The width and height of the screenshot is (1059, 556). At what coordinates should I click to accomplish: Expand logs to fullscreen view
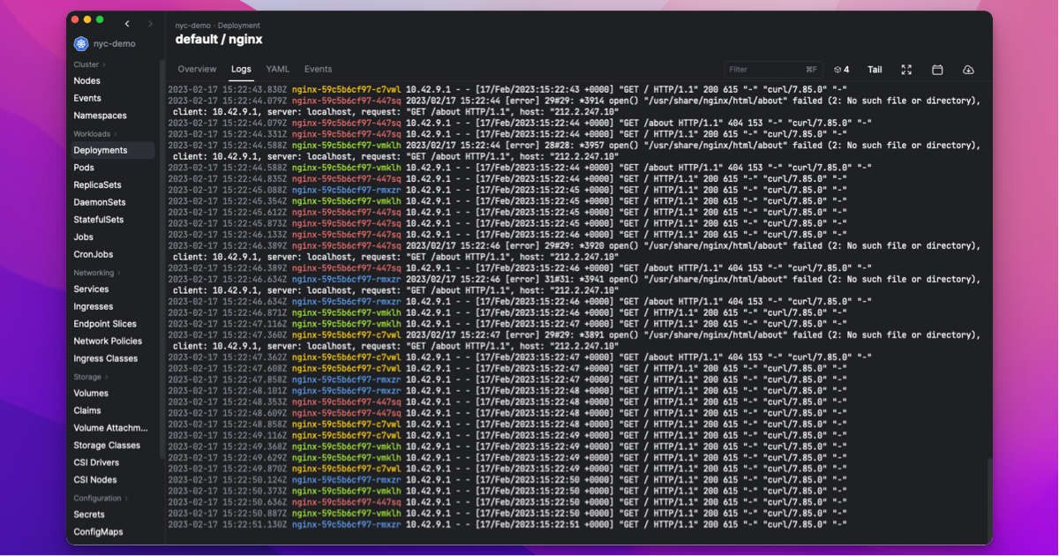coord(906,70)
